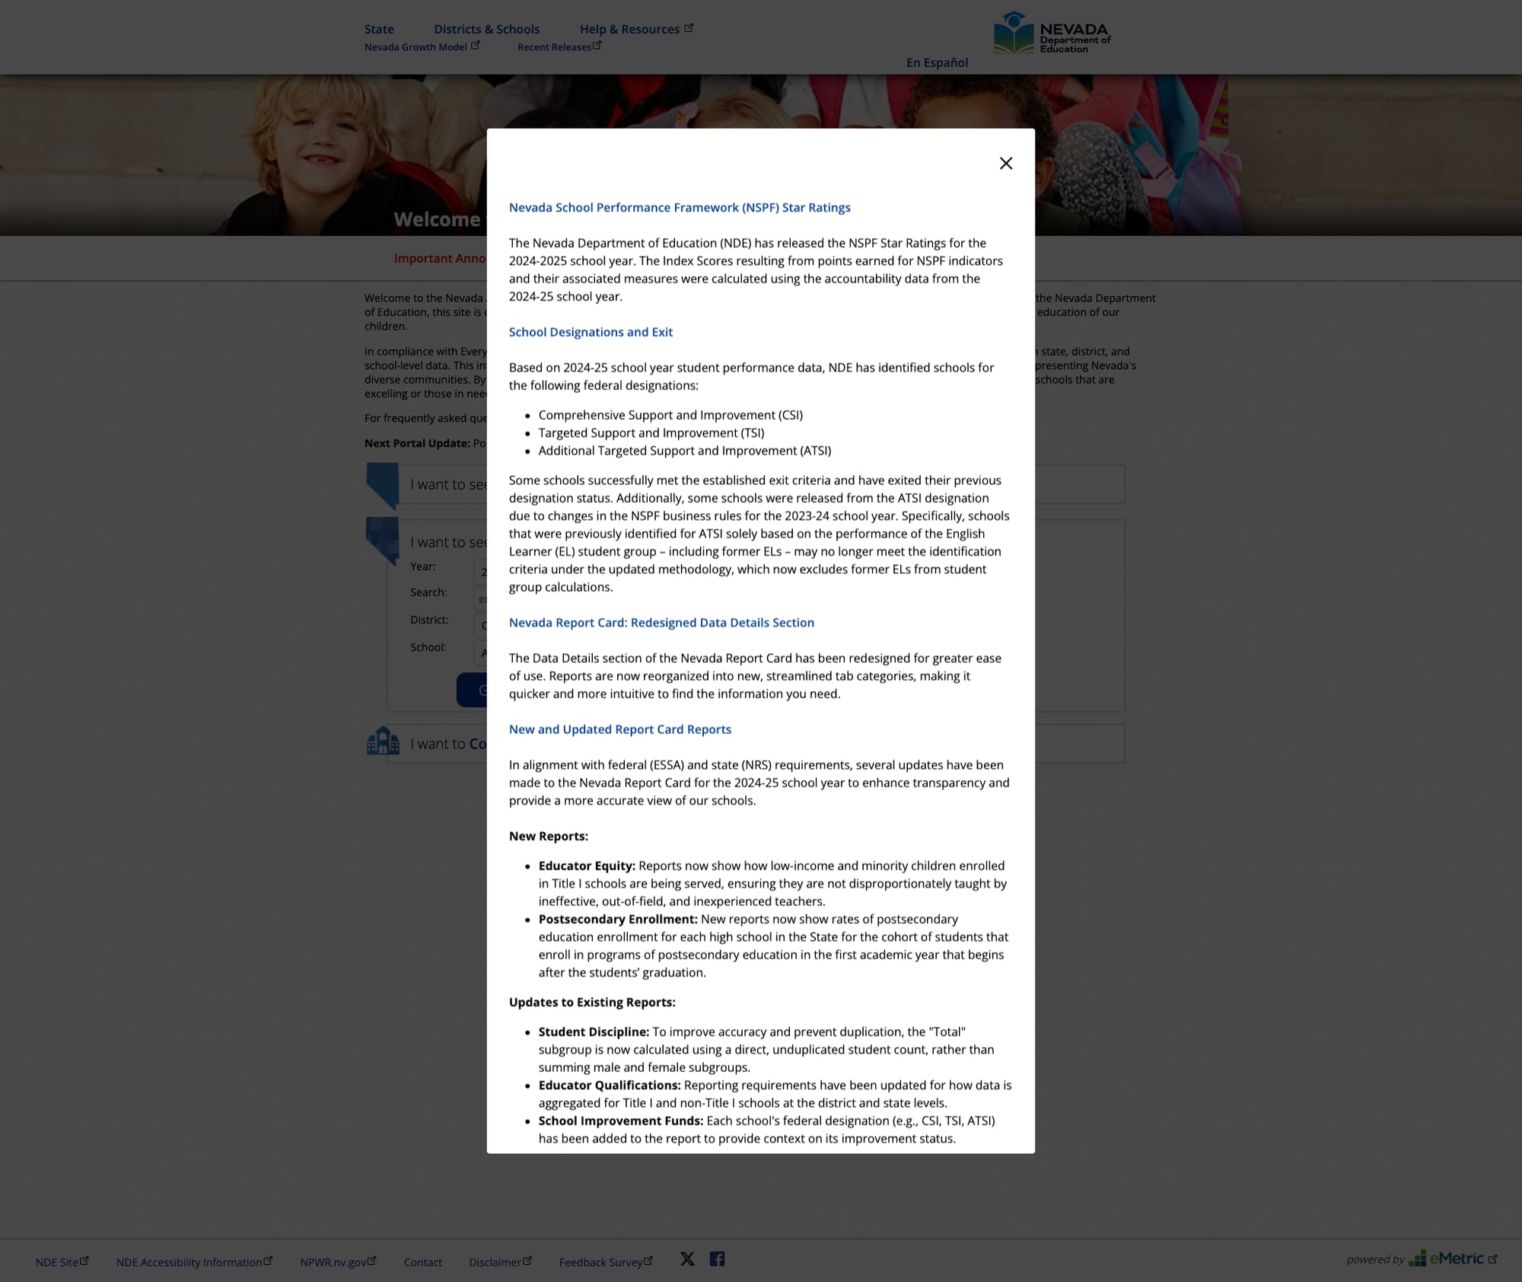
Task: Click the 'Nevada Report Card: Redesigned Data Details Section' heading
Action: pos(661,623)
